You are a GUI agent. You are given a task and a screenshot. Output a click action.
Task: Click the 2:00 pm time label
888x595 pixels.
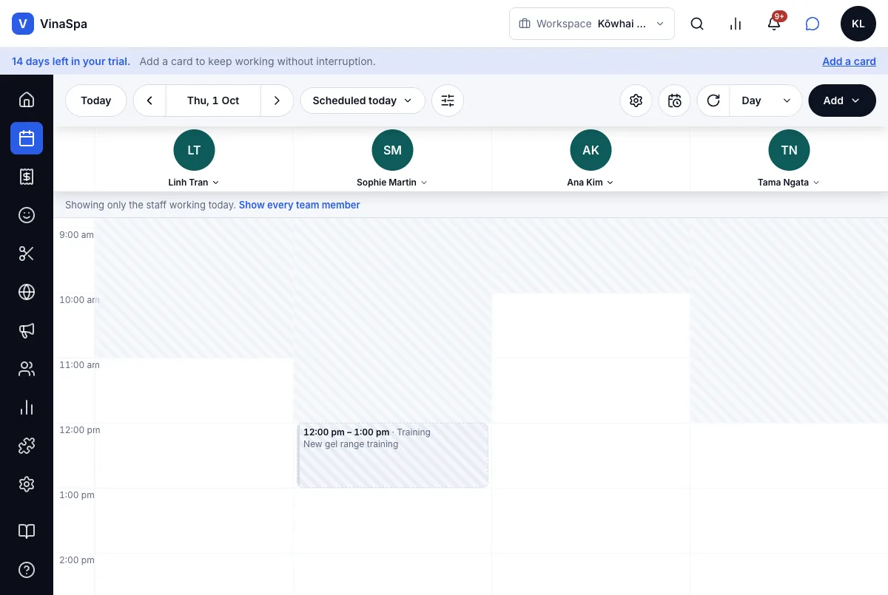[77, 560]
